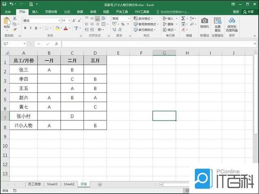Click the Find and Select magnifier icon
The image size is (259, 194).
coord(192,24)
